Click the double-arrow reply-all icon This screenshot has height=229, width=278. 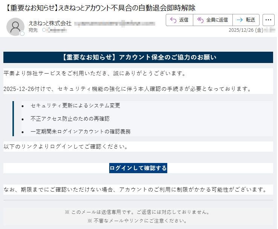[200, 20]
